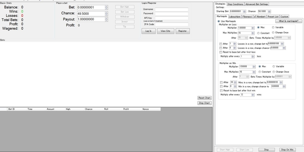Viewport: 304px width, 152px height.
Task: Click the Chance column header in bet table
Action: 94,109
